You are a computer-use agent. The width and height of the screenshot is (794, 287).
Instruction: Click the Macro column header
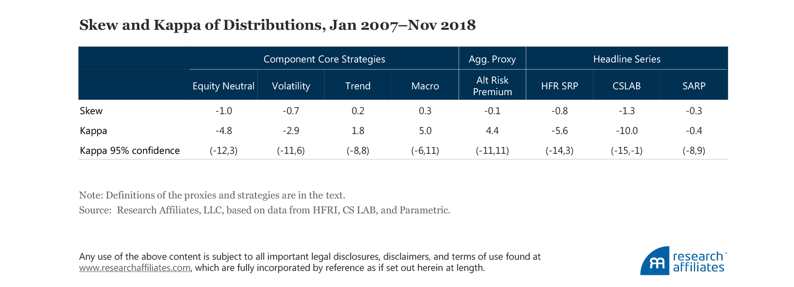point(425,86)
